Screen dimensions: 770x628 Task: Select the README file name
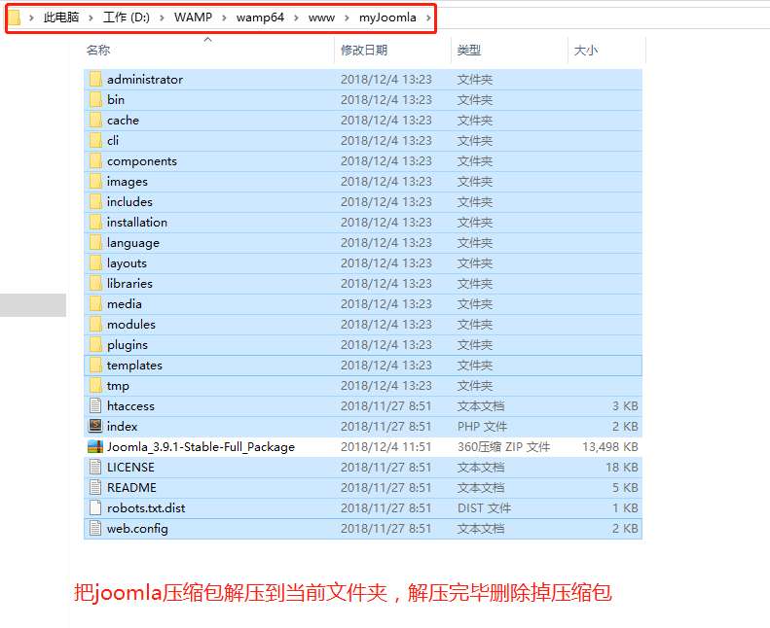tap(131, 488)
